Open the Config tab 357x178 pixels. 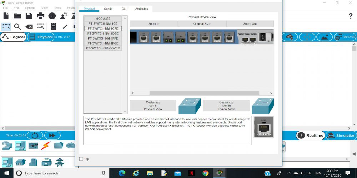(108, 9)
